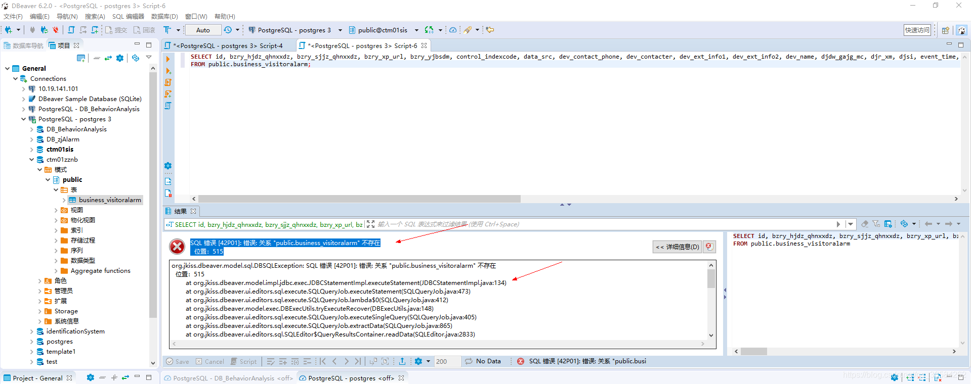Select the ctm01sis database item
The width and height of the screenshot is (971, 384).
pos(60,150)
